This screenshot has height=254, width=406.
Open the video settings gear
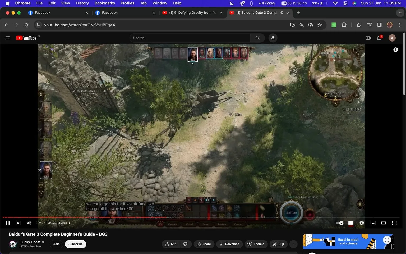362,223
